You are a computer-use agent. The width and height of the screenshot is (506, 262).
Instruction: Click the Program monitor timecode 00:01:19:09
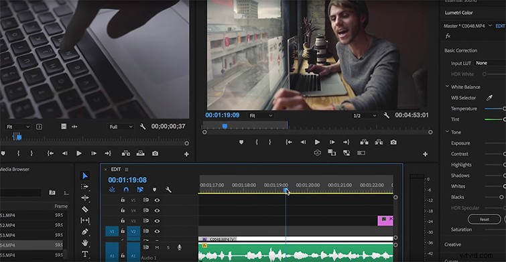pyautogui.click(x=223, y=115)
